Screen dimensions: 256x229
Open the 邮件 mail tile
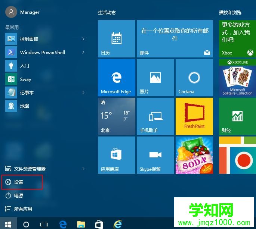[x=175, y=39]
